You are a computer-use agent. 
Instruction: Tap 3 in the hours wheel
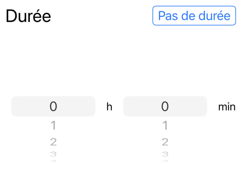[53, 154]
